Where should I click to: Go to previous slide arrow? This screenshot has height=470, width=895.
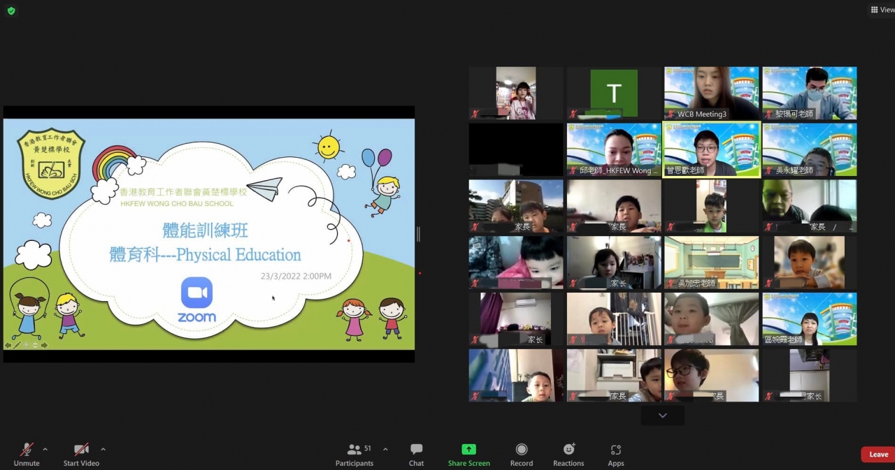pos(8,345)
